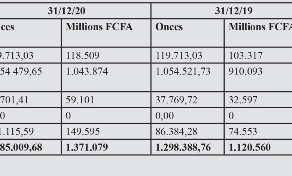The height and width of the screenshot is (176, 292).
Task: Click the 31/12/20 date header
Action: [x=67, y=11]
